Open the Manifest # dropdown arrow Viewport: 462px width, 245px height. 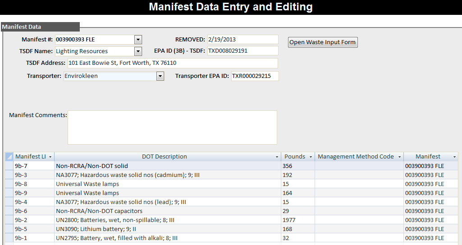tap(138, 40)
